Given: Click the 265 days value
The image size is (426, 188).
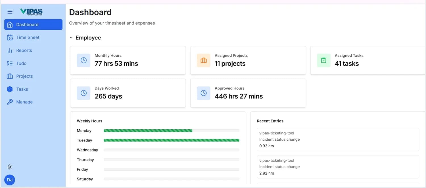Looking at the screenshot, I should (108, 96).
